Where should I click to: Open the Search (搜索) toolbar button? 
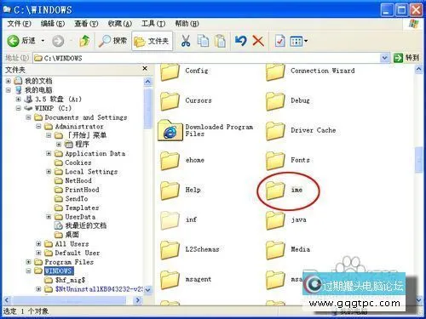tap(112, 41)
